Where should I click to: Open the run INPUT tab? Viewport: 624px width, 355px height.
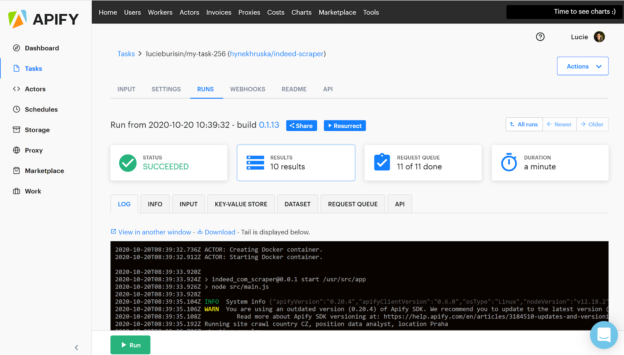point(189,204)
